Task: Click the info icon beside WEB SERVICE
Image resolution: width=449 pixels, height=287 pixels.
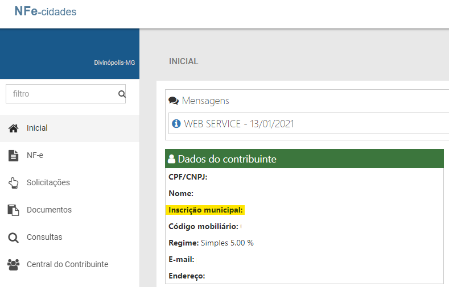Action: pyautogui.click(x=176, y=123)
